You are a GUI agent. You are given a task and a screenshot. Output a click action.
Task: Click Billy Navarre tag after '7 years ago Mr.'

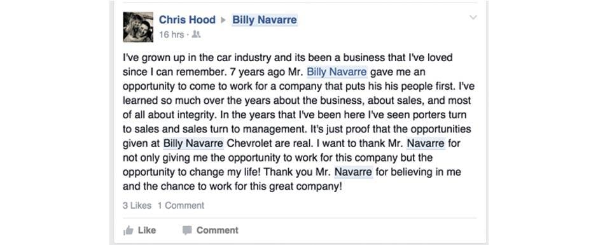click(x=337, y=72)
